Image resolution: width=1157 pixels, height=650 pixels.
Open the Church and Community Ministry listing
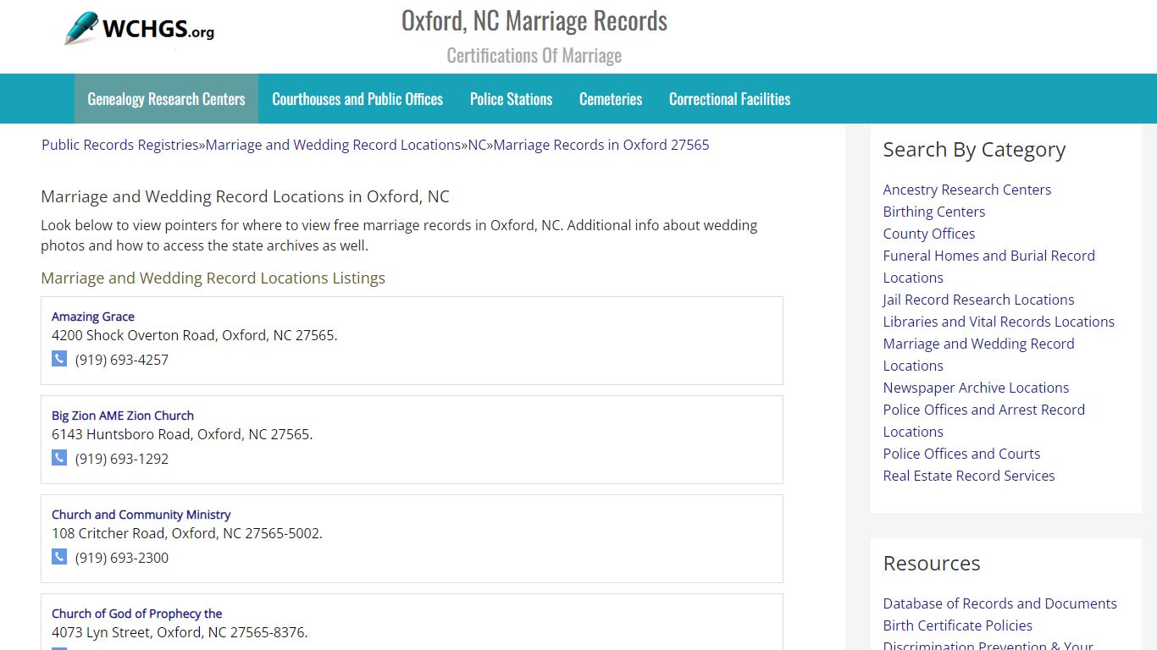pyautogui.click(x=141, y=515)
